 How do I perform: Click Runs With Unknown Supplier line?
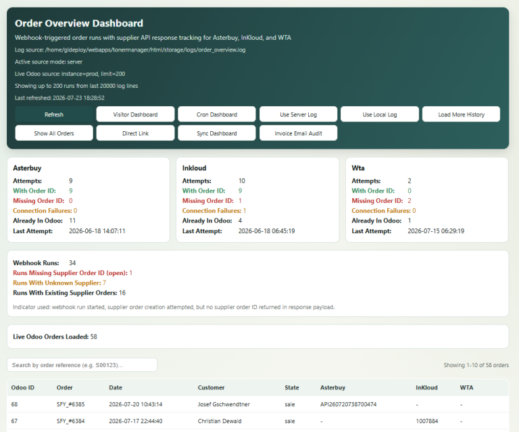click(x=59, y=283)
